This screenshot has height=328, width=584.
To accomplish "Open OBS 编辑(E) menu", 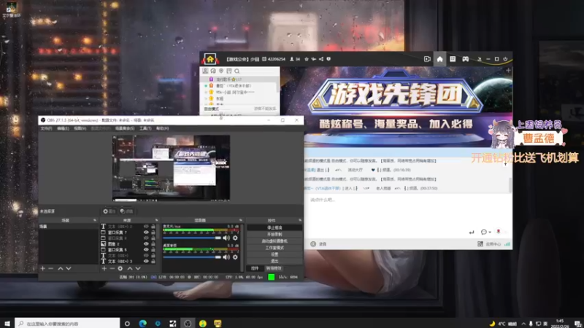I will (x=63, y=128).
